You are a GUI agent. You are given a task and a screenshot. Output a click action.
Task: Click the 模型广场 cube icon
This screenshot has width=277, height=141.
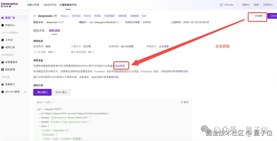3,18
